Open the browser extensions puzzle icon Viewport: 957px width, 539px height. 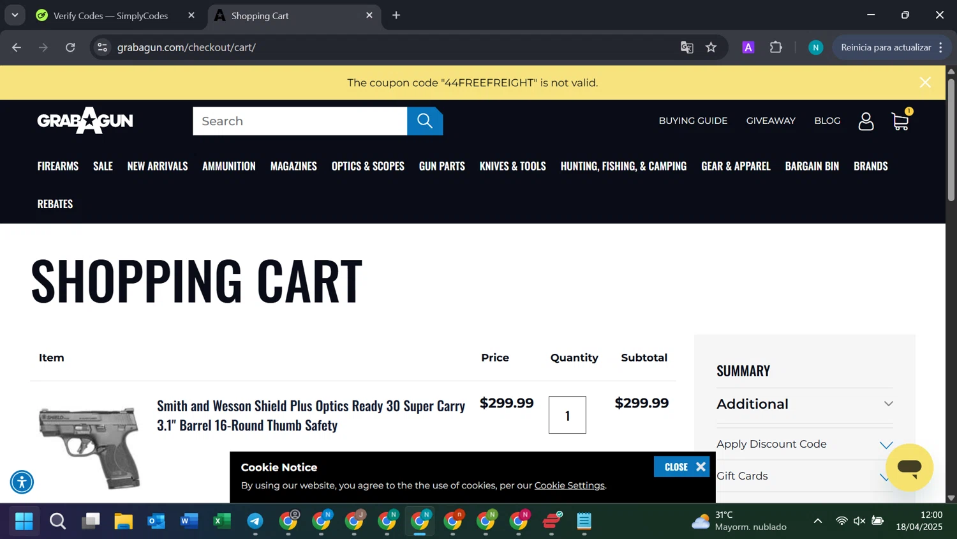(x=776, y=47)
